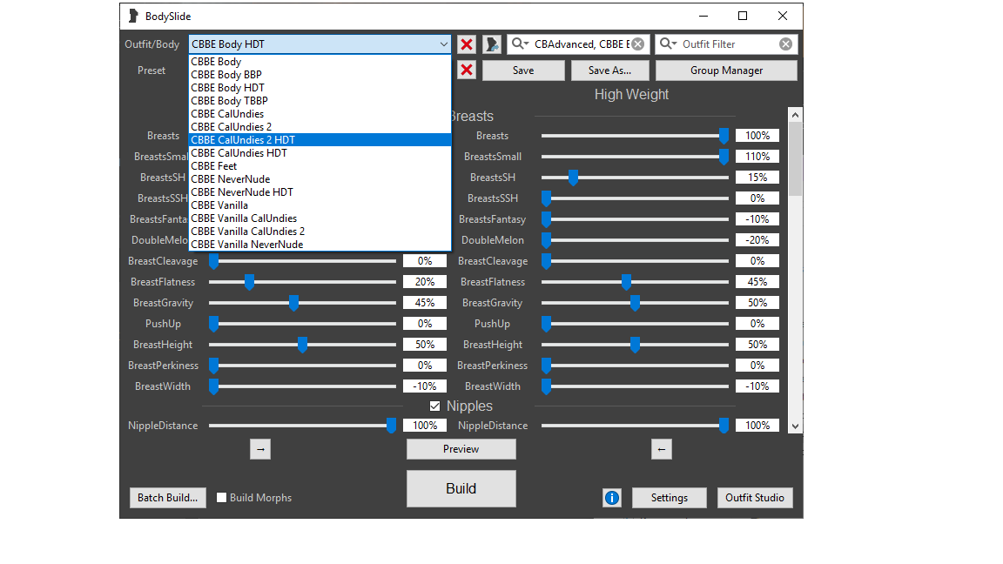The height and width of the screenshot is (564, 1003).
Task: Open the Settings dialog
Action: click(669, 498)
